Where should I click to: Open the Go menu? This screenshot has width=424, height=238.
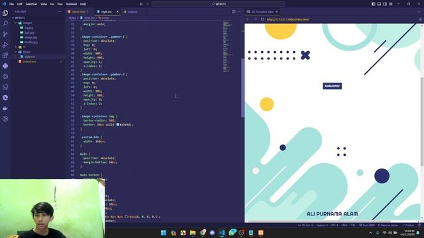[x=52, y=4]
